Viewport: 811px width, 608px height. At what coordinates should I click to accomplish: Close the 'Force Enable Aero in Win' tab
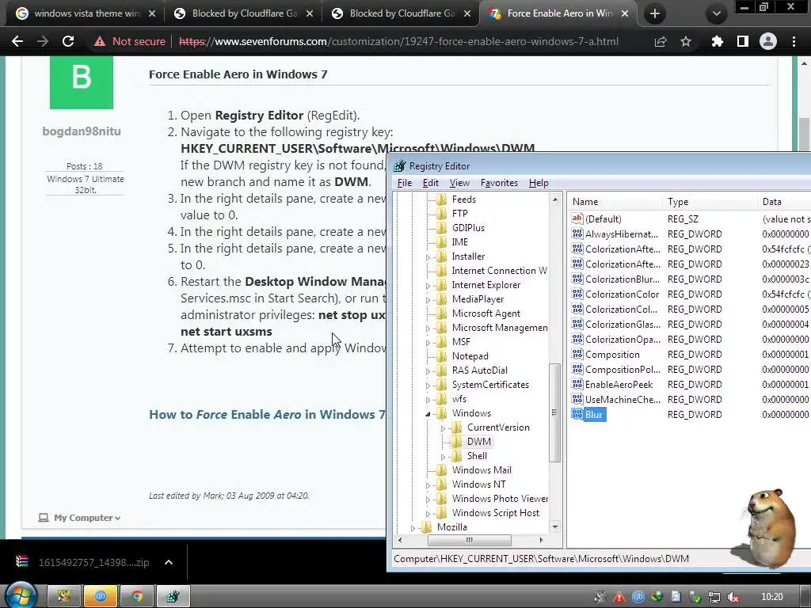click(625, 13)
